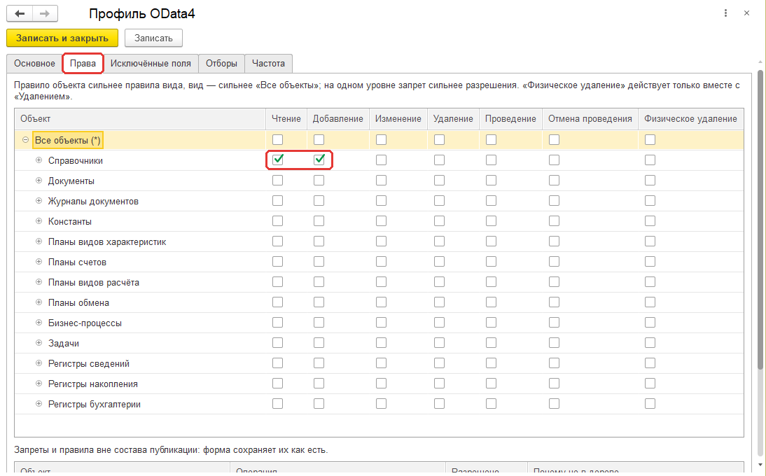Image resolution: width=766 pixels, height=476 pixels.
Task: Enable Физическое удаление for Все объекты
Action: point(650,140)
